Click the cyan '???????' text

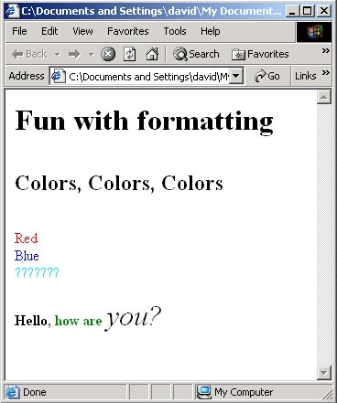(37, 272)
